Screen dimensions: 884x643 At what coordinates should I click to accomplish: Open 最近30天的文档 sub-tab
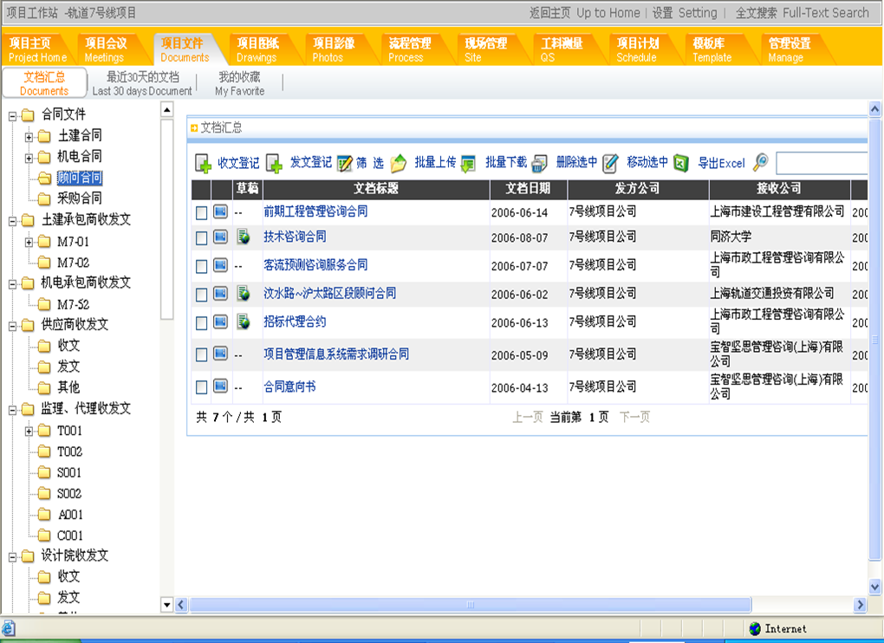click(142, 83)
